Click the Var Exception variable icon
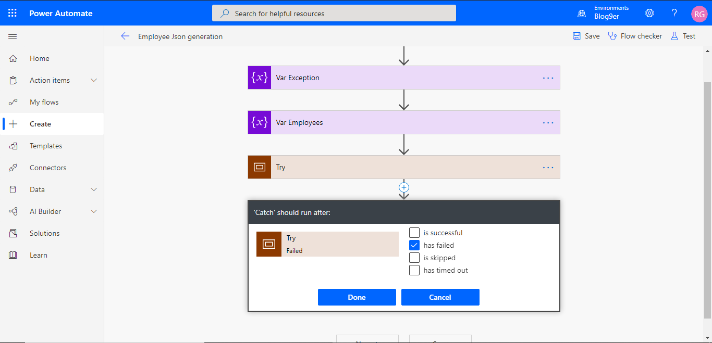 point(260,78)
